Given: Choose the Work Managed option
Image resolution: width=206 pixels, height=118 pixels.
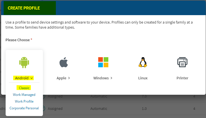Looking at the screenshot, I should (x=24, y=95).
